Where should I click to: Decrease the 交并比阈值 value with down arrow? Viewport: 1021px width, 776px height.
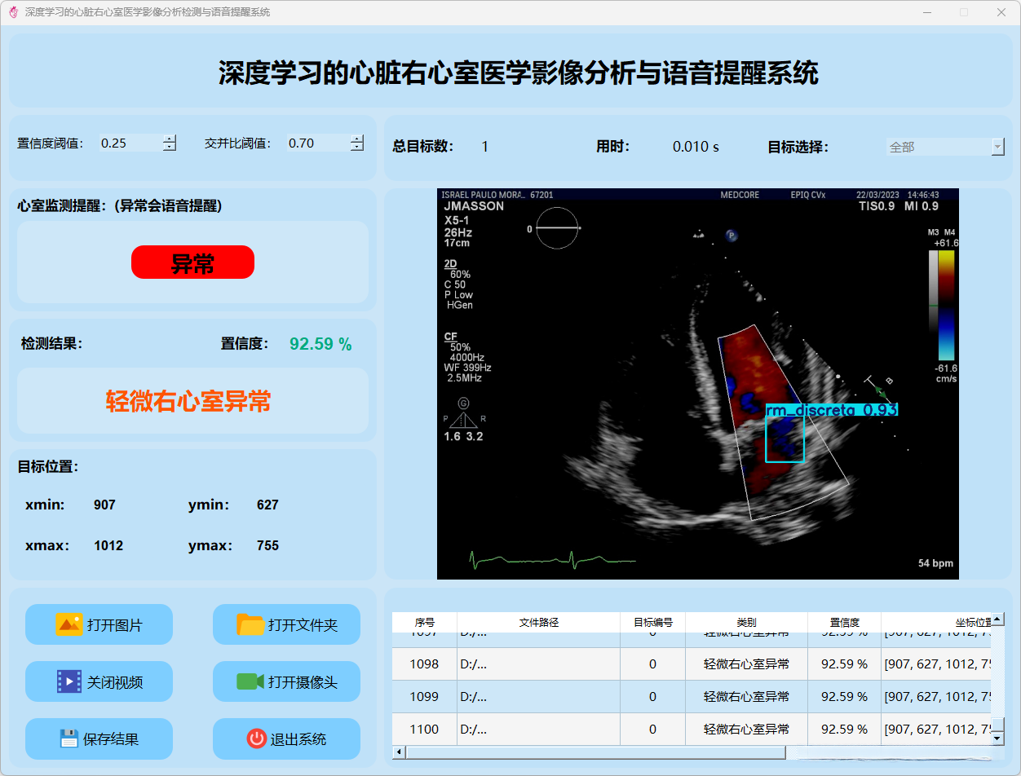pyautogui.click(x=356, y=148)
